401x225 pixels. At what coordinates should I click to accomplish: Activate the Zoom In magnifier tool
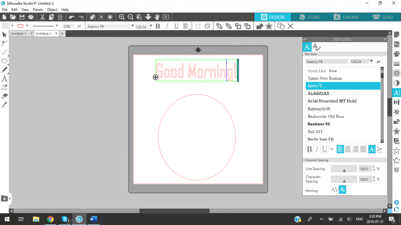coord(122,17)
